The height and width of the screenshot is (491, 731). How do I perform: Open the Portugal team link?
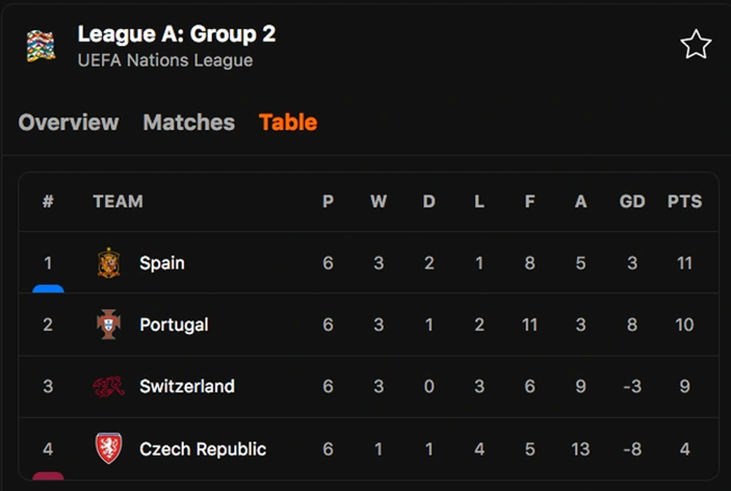174,324
